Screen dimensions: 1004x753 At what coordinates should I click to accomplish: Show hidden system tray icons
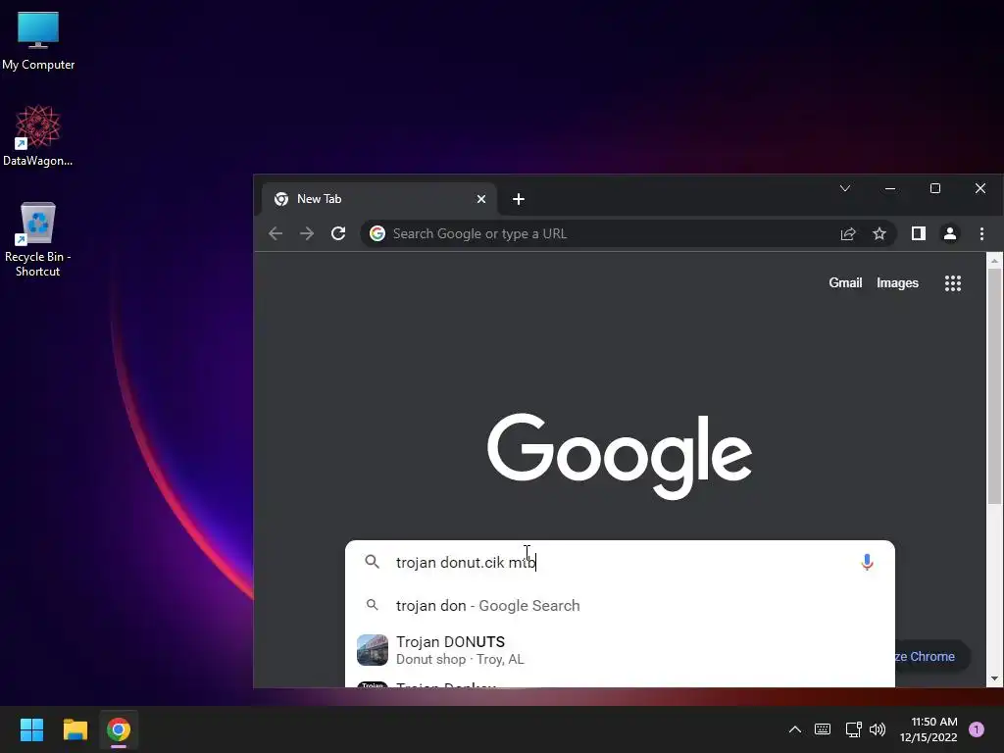[x=794, y=729]
